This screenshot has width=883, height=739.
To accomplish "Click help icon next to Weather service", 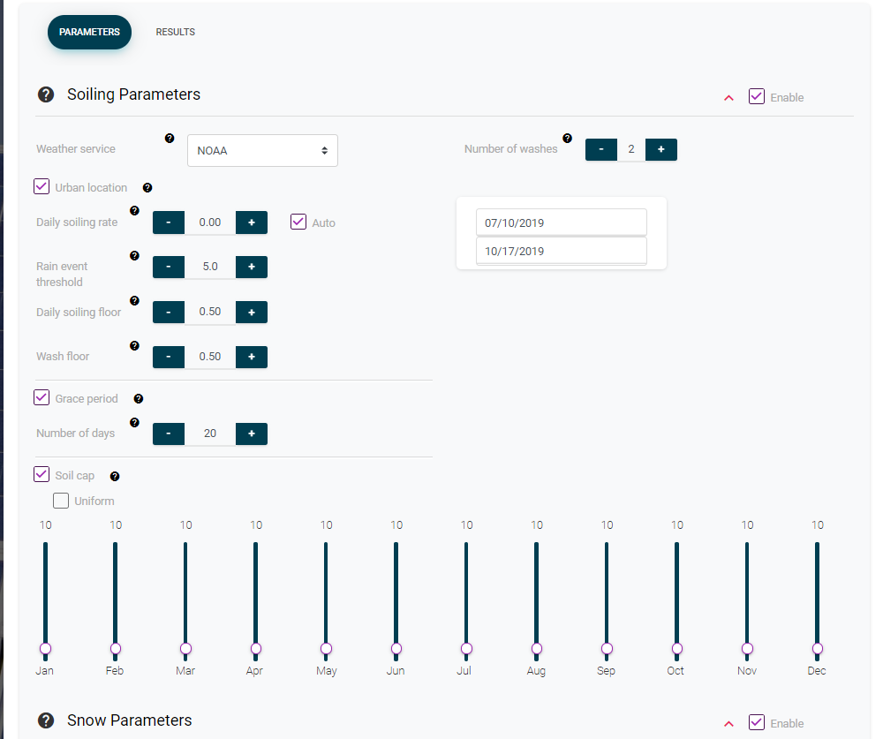I will click(x=170, y=139).
